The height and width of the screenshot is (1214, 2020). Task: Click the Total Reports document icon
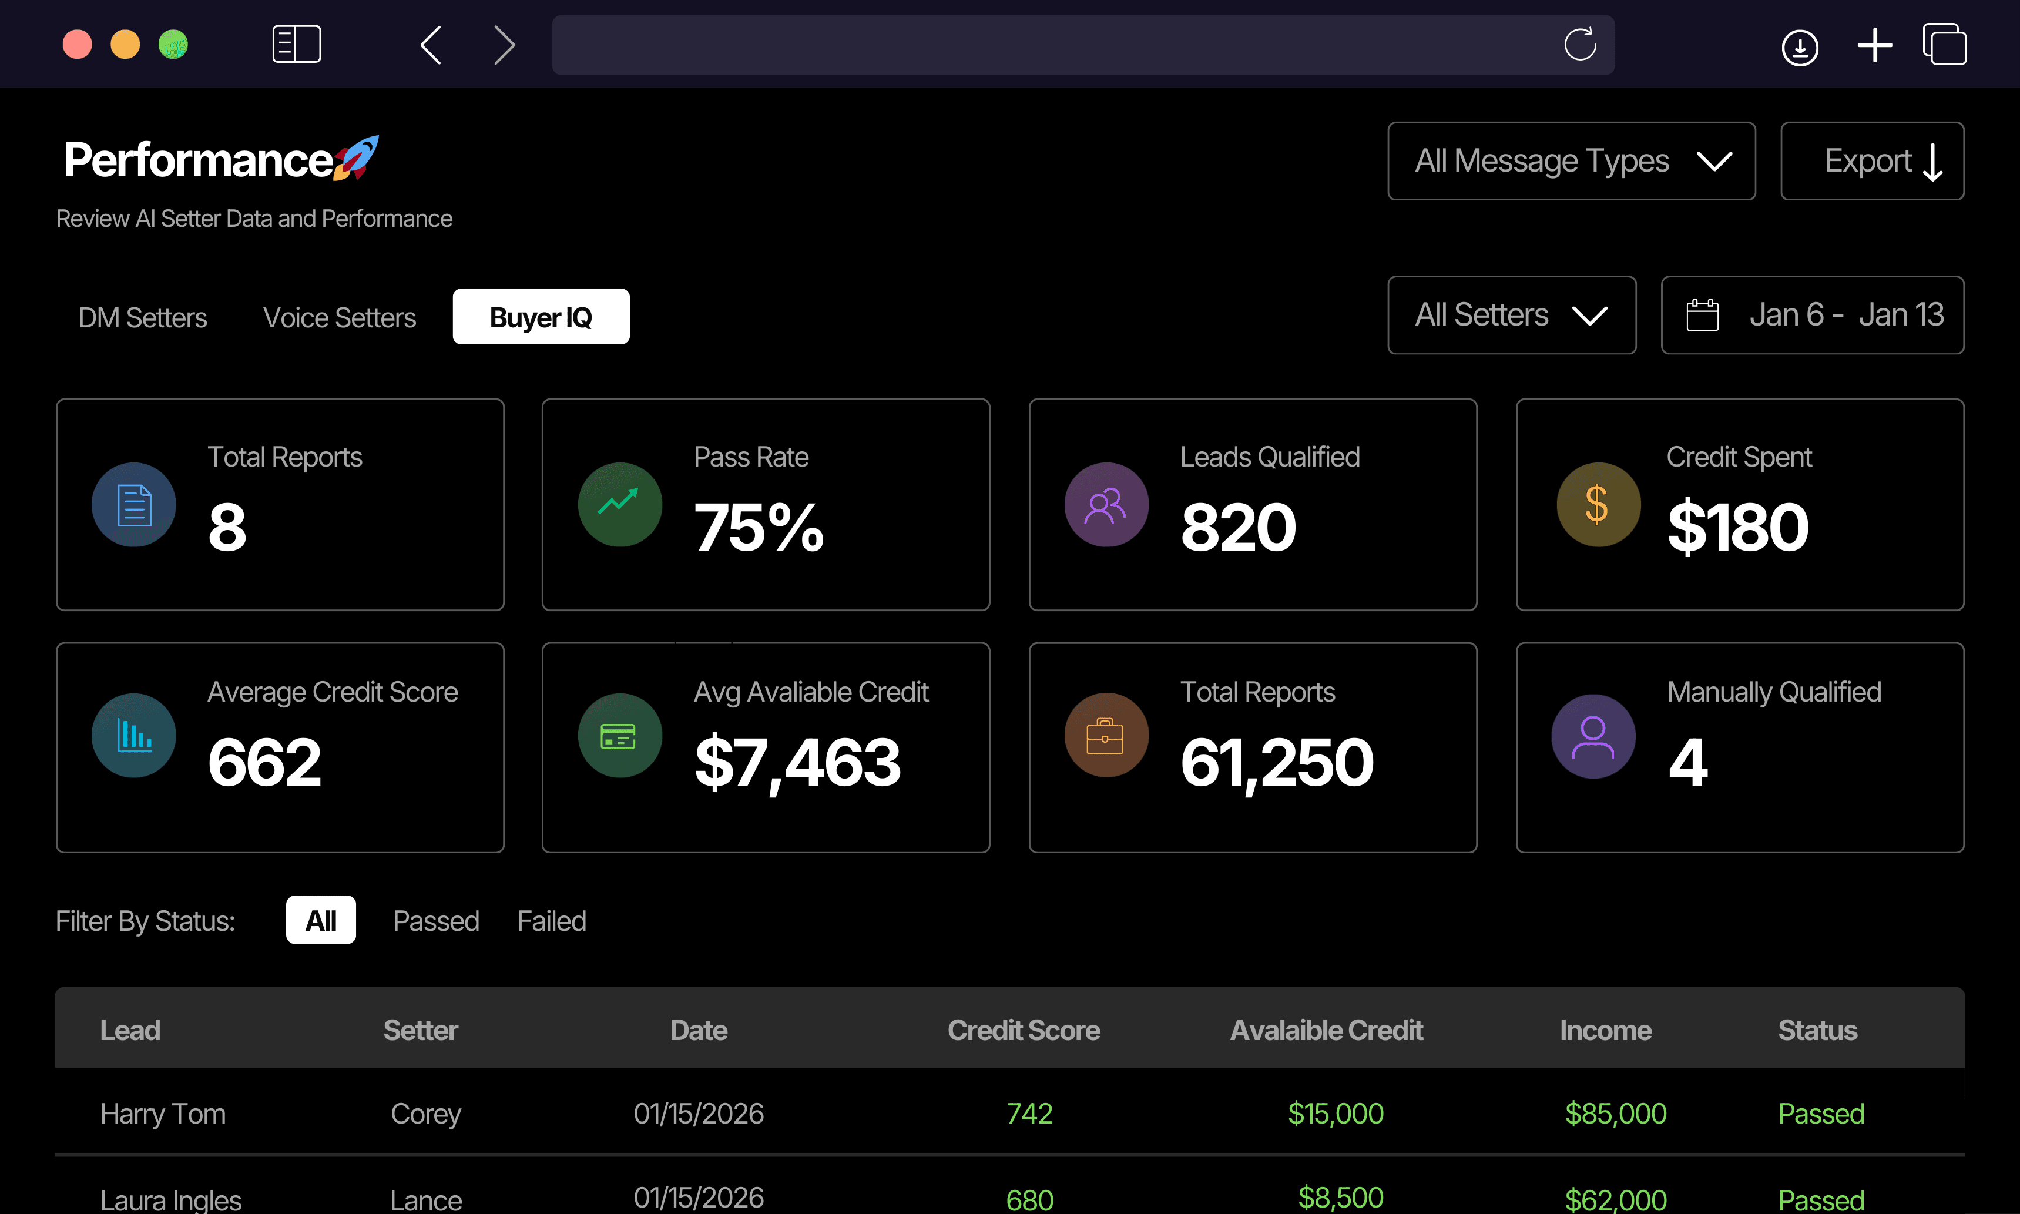(133, 505)
